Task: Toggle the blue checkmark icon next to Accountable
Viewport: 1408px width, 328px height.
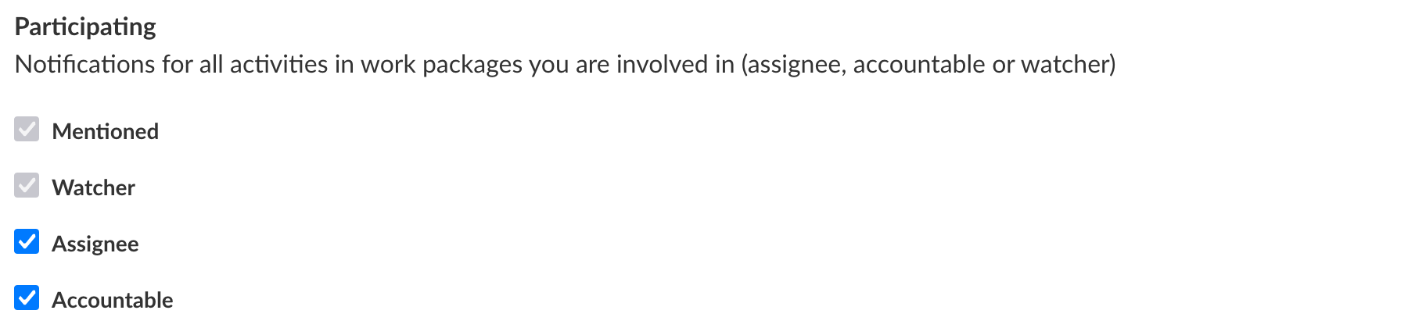Action: [27, 298]
